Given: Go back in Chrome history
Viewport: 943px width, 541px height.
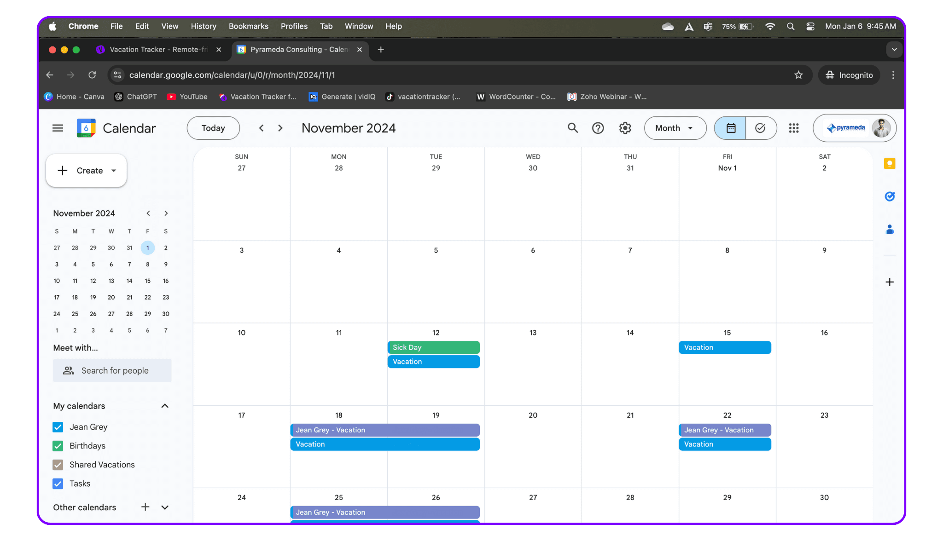Looking at the screenshot, I should pos(50,75).
